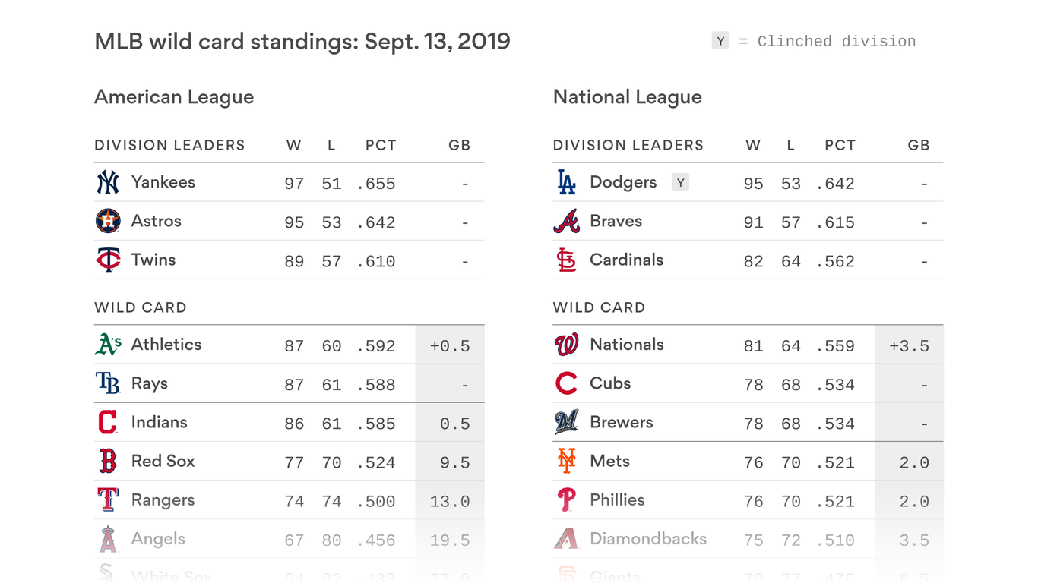The height and width of the screenshot is (583, 1038).
Task: Click the National League heading
Action: [628, 97]
